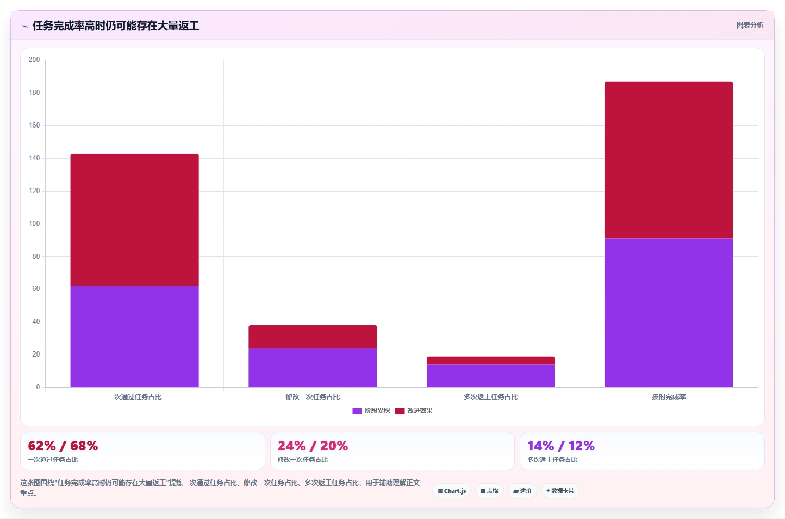Click the y-axis value 200

pos(34,60)
